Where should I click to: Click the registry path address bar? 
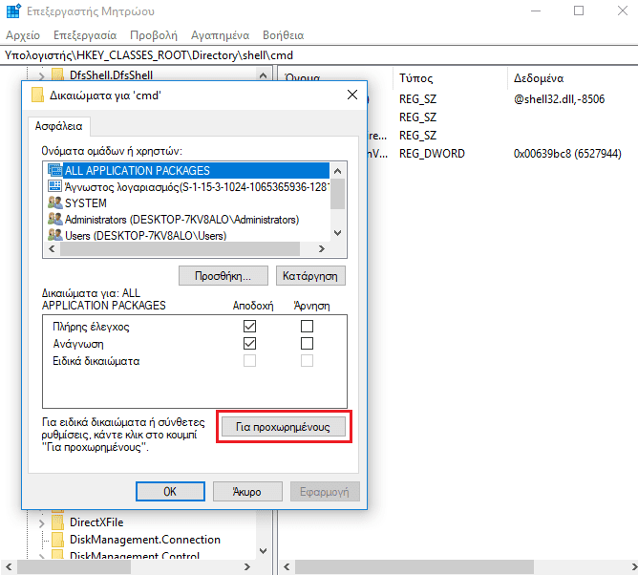(x=319, y=55)
